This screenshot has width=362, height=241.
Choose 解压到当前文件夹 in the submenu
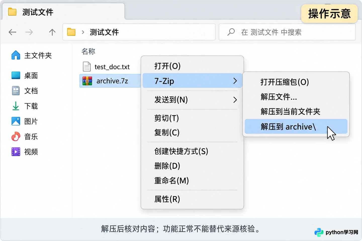click(x=296, y=111)
